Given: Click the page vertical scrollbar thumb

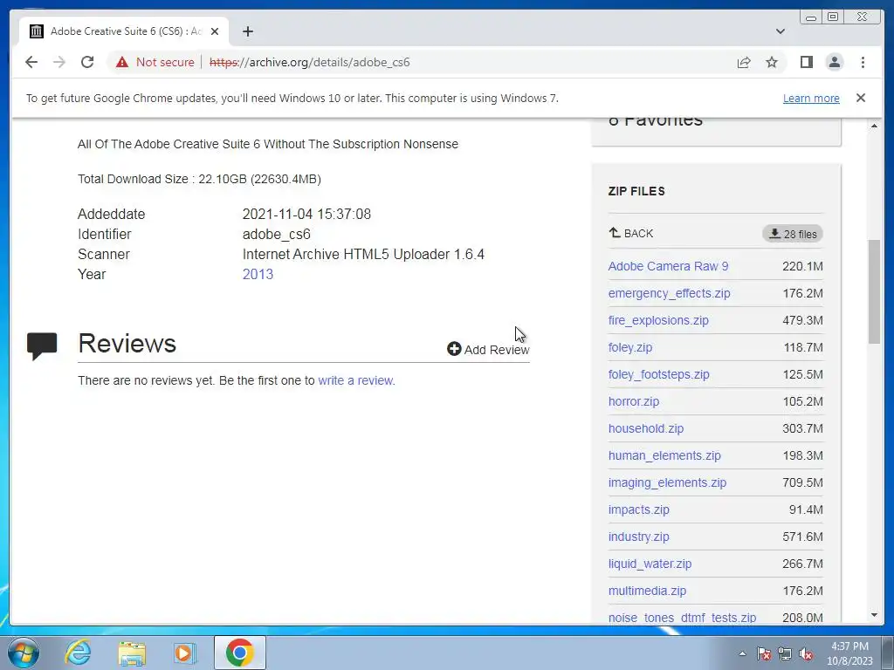Looking at the screenshot, I should click(874, 291).
